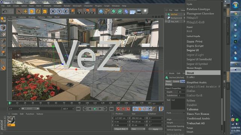Toggle Autokeying red button
The image size is (241, 135).
coord(123,109)
